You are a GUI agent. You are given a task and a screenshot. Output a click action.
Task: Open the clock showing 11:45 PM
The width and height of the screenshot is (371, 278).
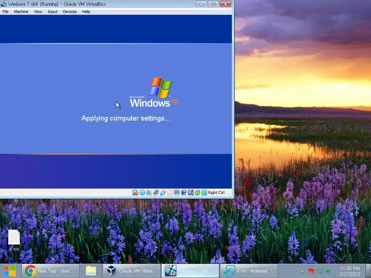350,271
